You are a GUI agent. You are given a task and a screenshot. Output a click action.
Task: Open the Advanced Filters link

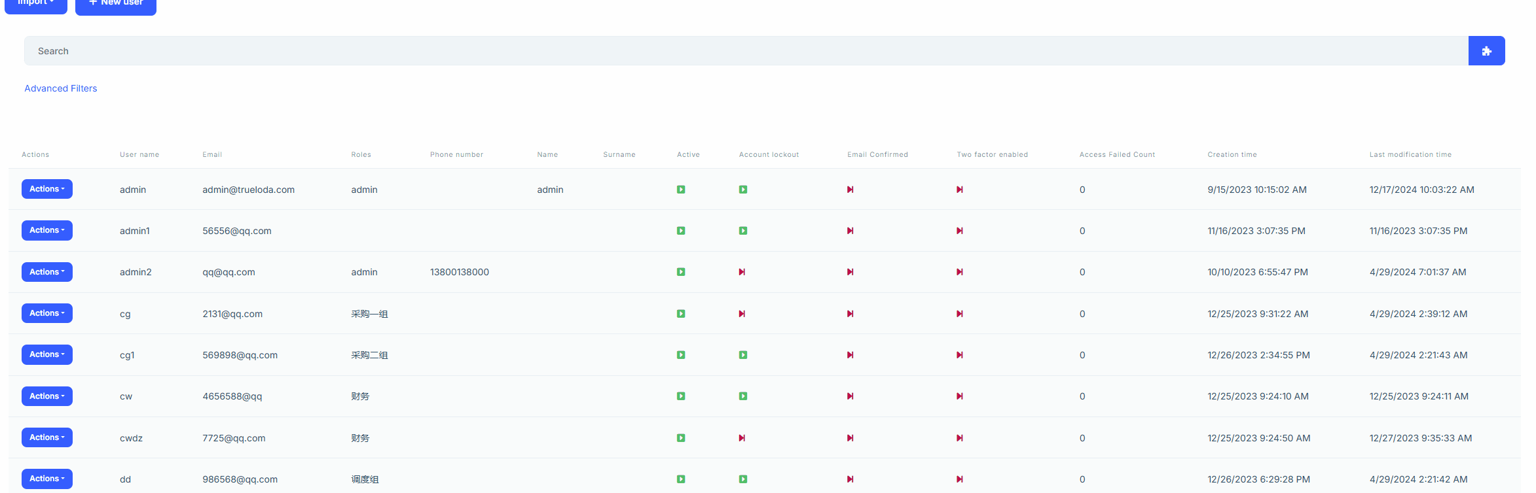(61, 88)
